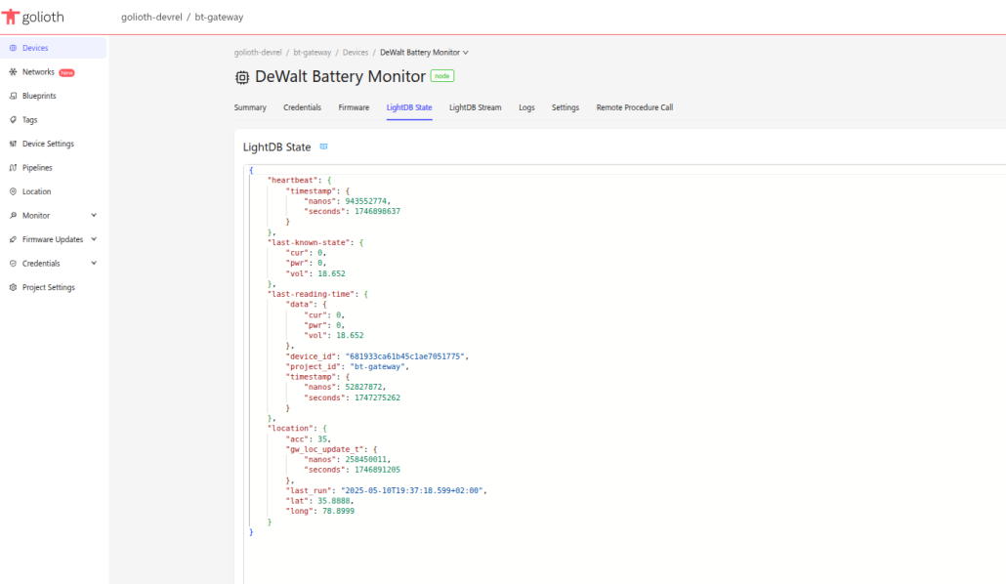
Task: Click the "last-known-state" key
Action: 309,242
